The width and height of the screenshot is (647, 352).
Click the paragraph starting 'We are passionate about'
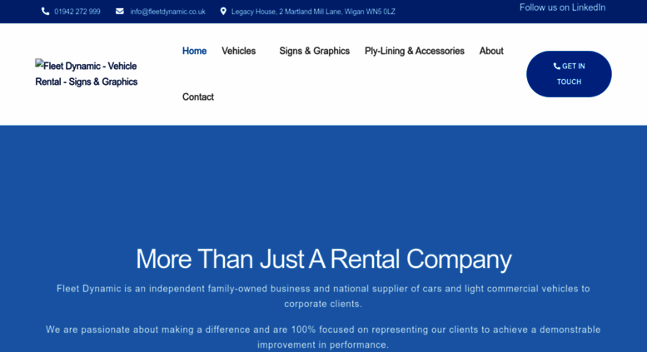point(323,337)
